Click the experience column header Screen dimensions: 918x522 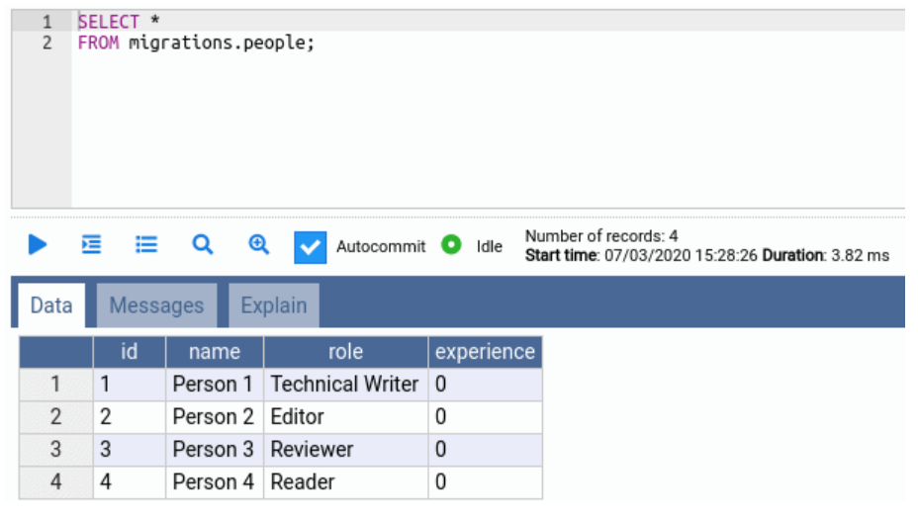tap(485, 352)
